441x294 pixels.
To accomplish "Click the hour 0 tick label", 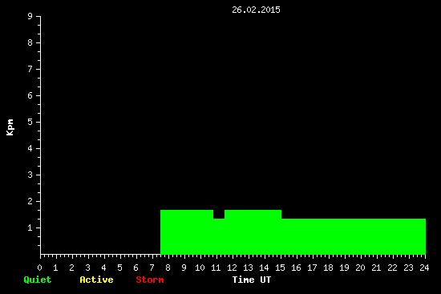I will tap(39, 268).
